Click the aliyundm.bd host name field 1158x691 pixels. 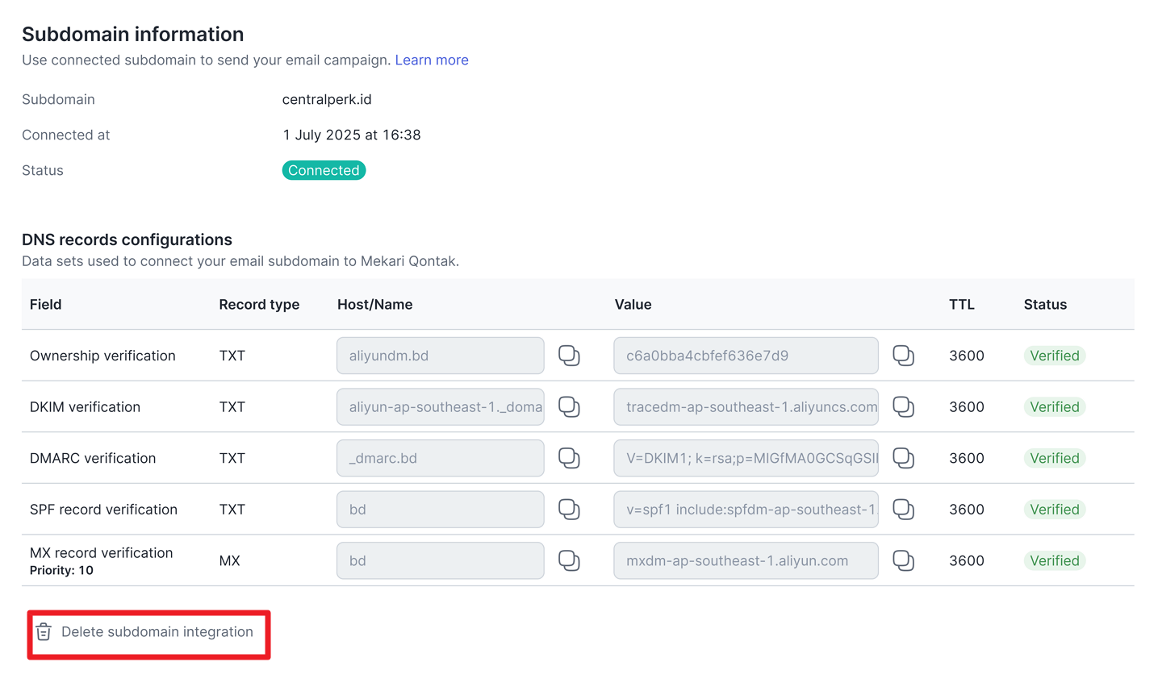pyautogui.click(x=440, y=356)
